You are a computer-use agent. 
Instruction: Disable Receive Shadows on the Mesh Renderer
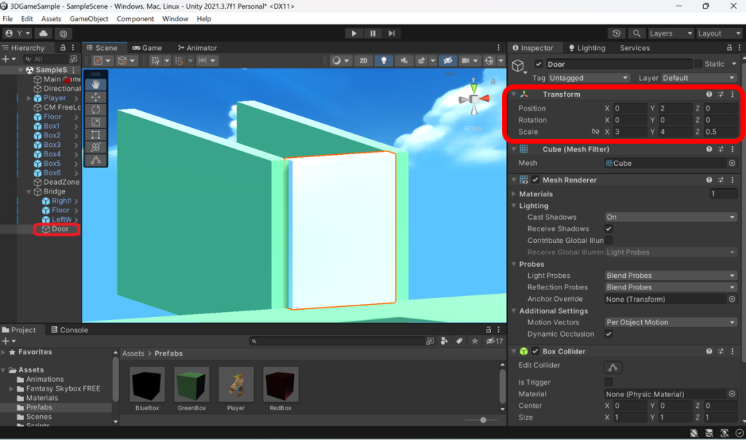608,228
